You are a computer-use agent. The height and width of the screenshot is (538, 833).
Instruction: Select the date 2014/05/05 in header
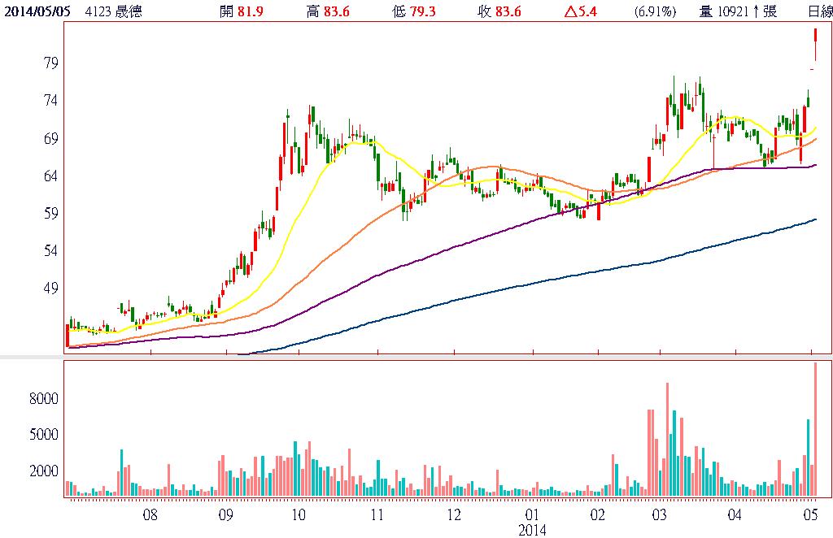(36, 11)
